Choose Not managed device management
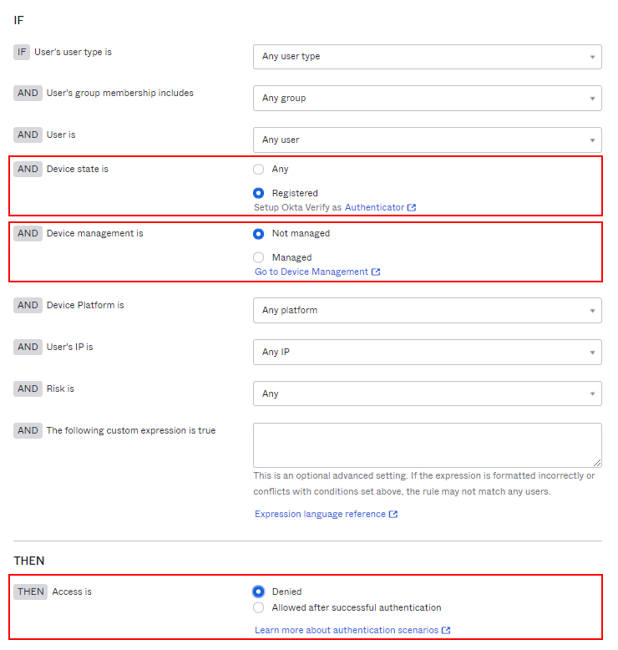The image size is (618, 650). pyautogui.click(x=259, y=234)
